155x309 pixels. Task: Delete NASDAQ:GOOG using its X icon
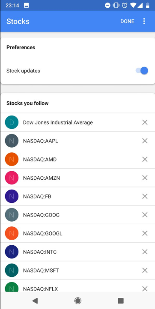[145, 215]
